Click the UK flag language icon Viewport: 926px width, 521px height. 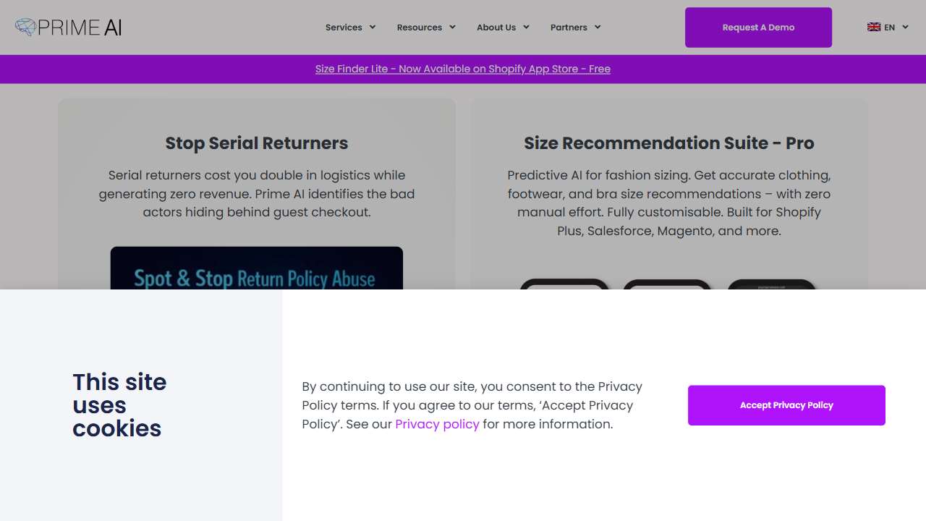(x=874, y=27)
